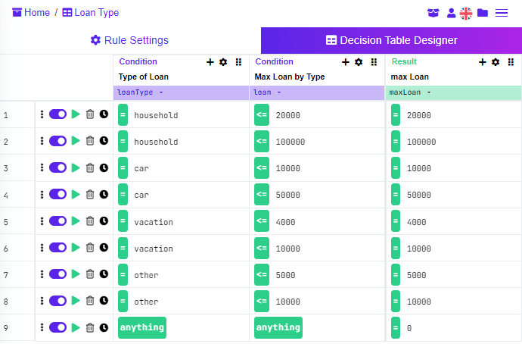Open the loan variable dropdown

pyautogui.click(x=279, y=92)
